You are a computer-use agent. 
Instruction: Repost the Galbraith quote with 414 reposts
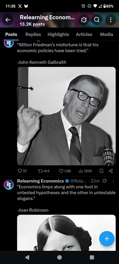44,171
